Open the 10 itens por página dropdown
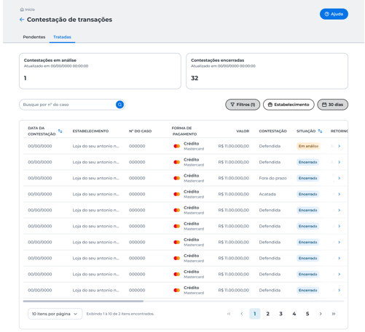 [55, 314]
